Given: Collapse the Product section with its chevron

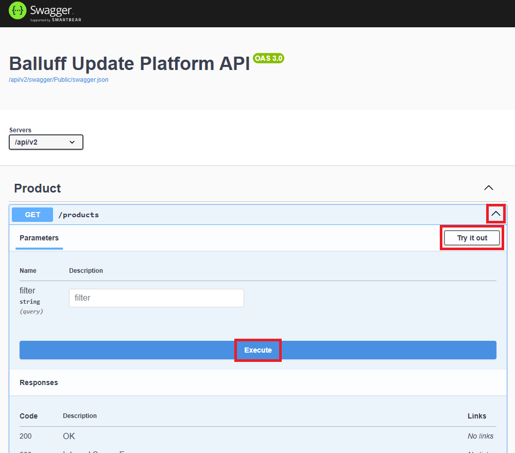Looking at the screenshot, I should [489, 188].
